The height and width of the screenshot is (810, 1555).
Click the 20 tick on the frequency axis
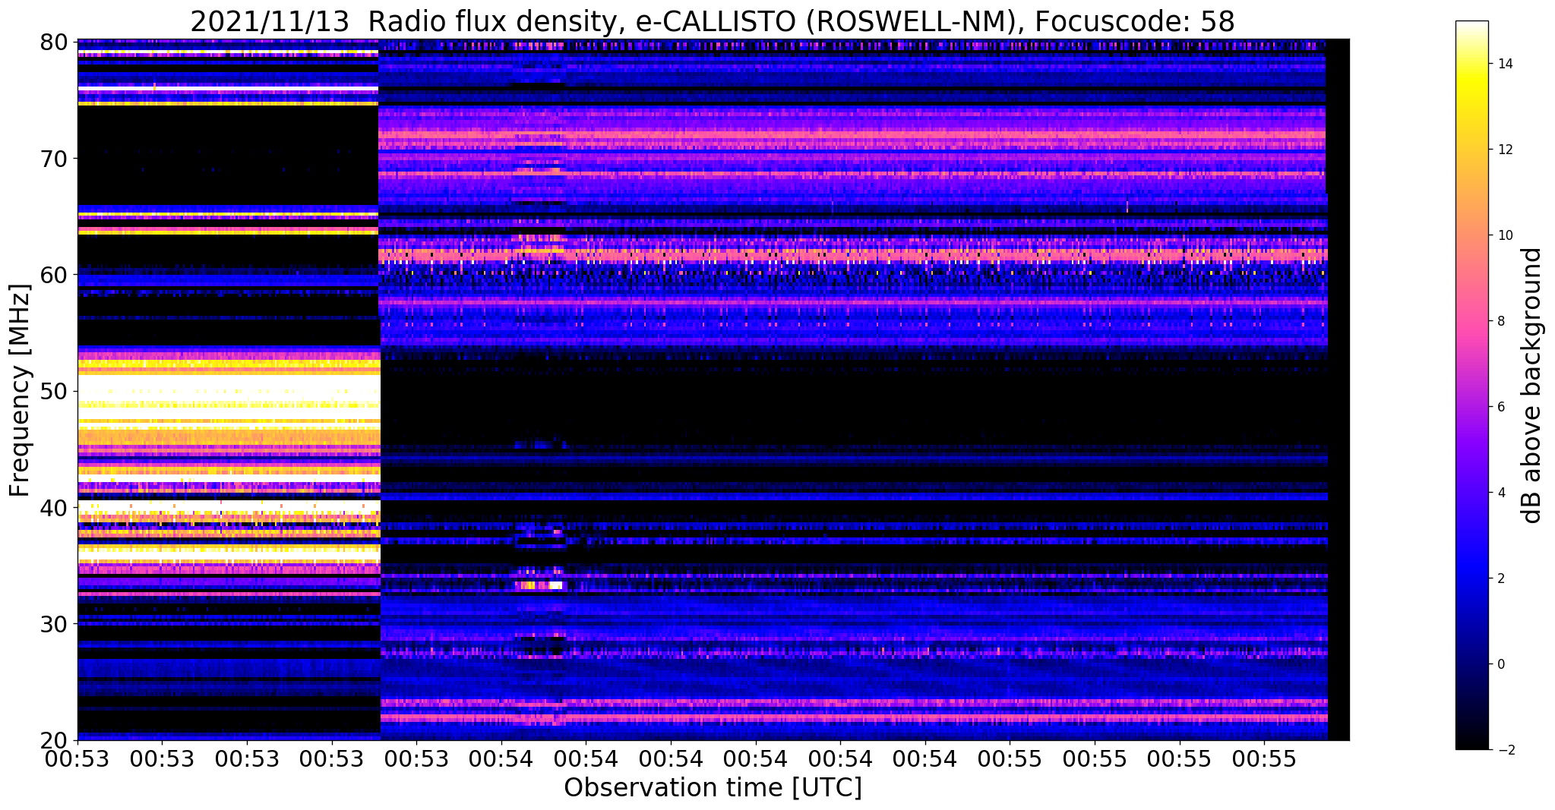tap(53, 740)
